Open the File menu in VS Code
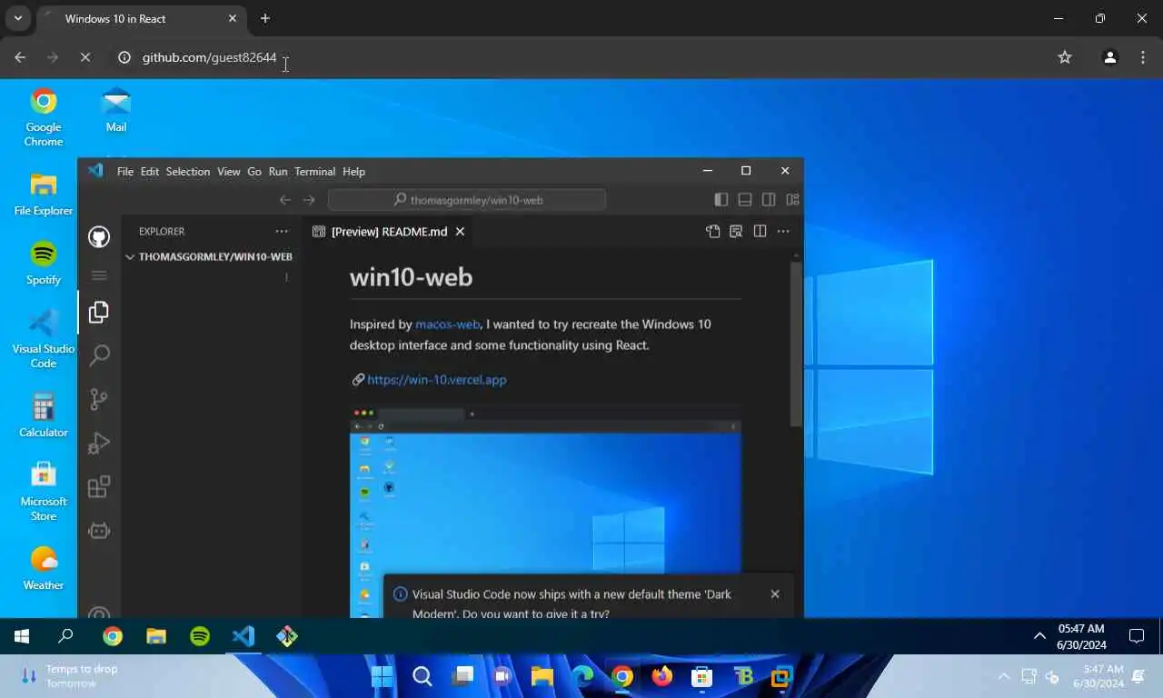The width and height of the screenshot is (1163, 698). (125, 172)
